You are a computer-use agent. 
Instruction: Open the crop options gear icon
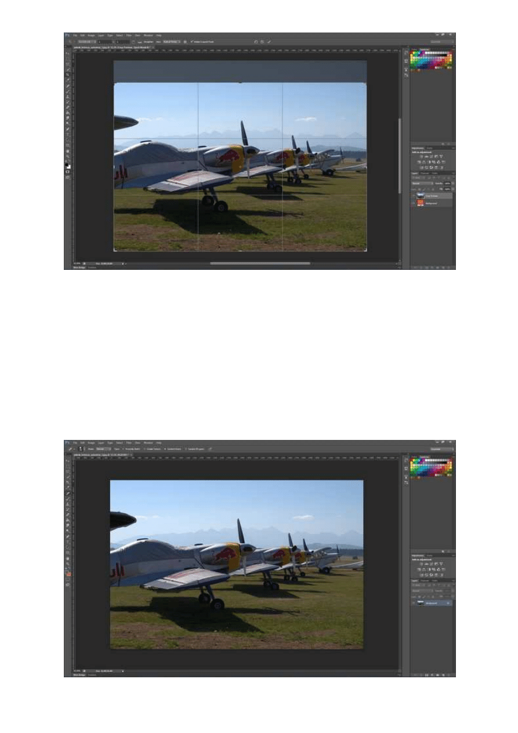coord(185,42)
